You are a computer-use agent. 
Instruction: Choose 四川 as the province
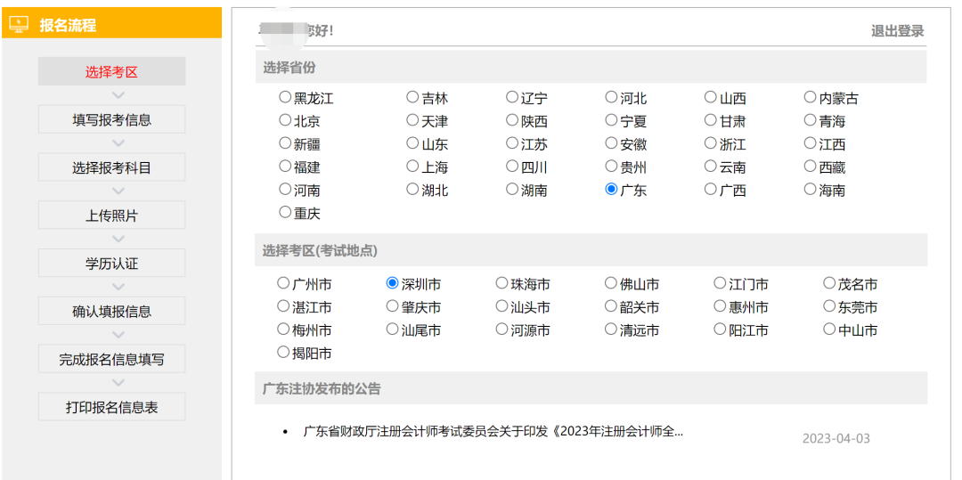[x=512, y=167]
